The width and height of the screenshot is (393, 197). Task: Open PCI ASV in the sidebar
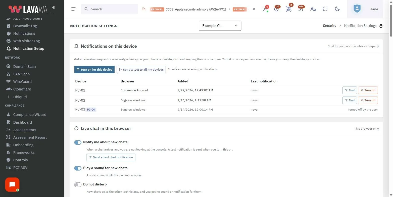(x=20, y=168)
